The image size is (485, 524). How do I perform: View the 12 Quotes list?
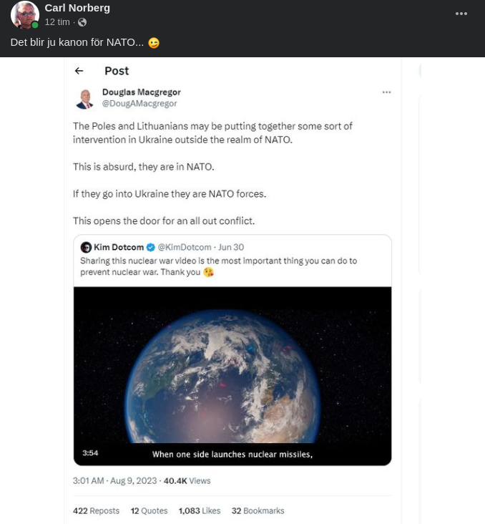pos(149,511)
